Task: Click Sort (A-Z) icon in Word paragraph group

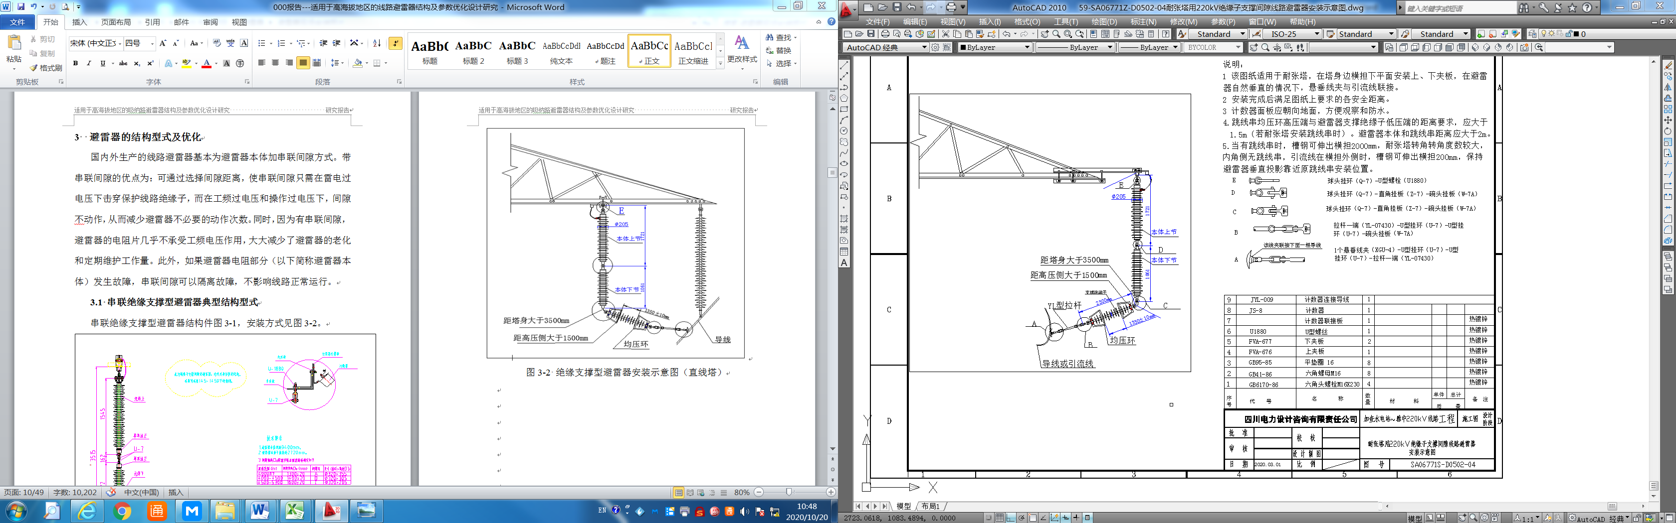Action: click(x=377, y=43)
